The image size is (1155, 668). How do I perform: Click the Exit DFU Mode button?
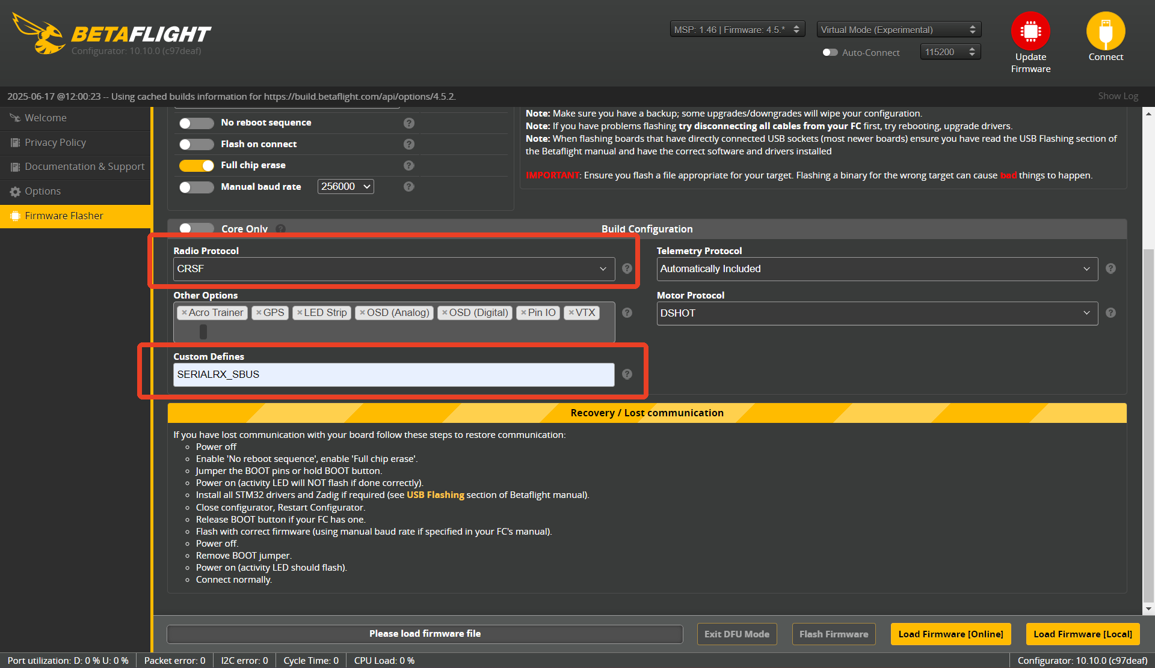[x=737, y=634]
